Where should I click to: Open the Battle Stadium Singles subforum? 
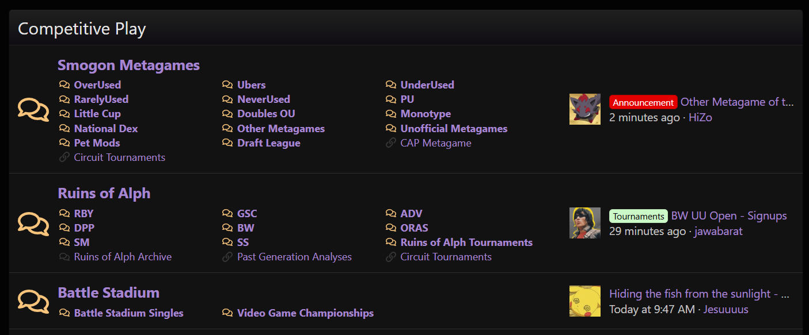128,313
